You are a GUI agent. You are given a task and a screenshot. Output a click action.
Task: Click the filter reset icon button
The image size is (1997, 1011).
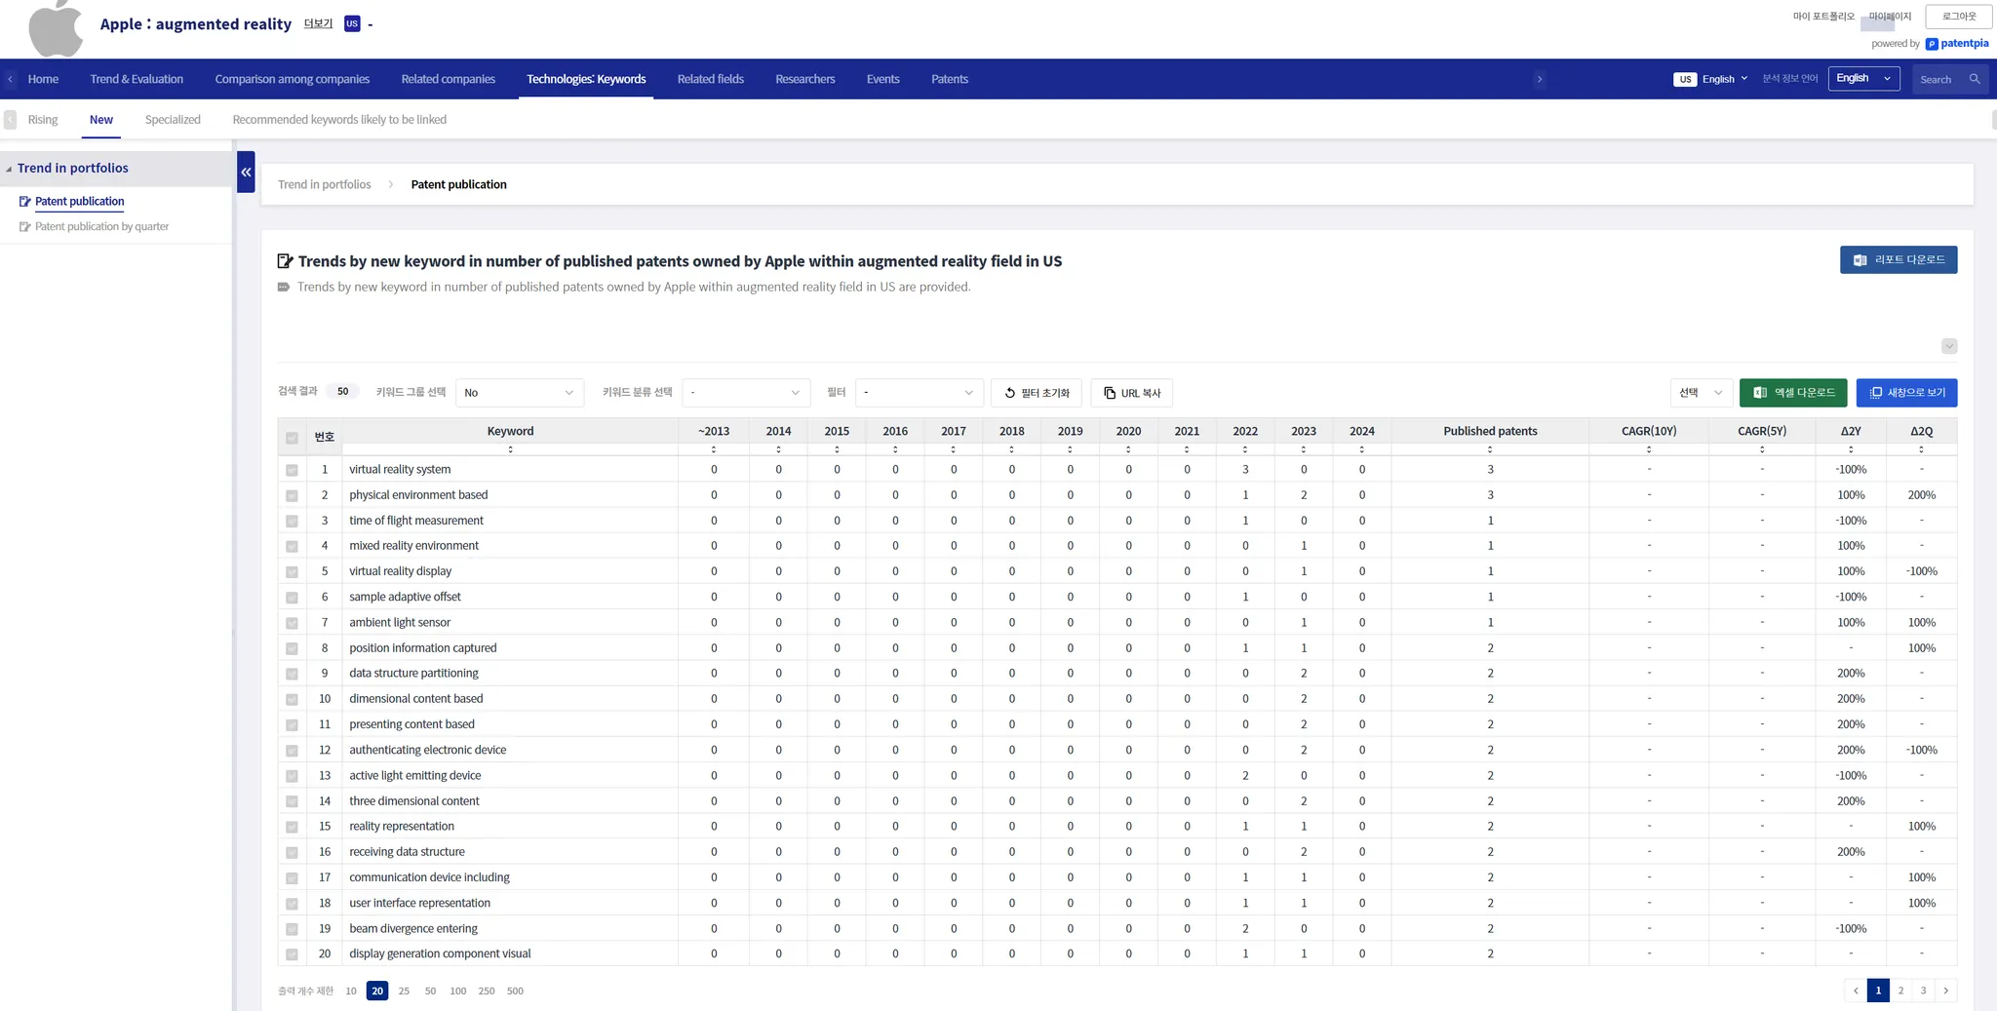point(1037,393)
